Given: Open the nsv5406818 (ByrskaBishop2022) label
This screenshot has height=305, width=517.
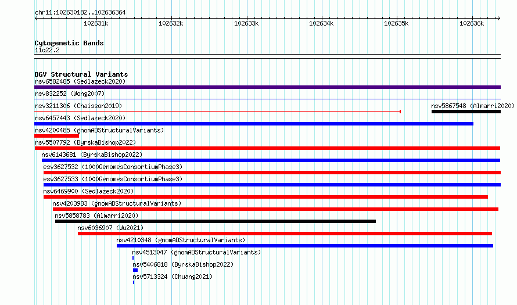Looking at the screenshot, I should click(183, 264).
